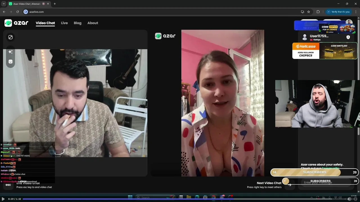Select the User11759... username
Viewport: 360px width, 202px height.
click(x=319, y=36)
